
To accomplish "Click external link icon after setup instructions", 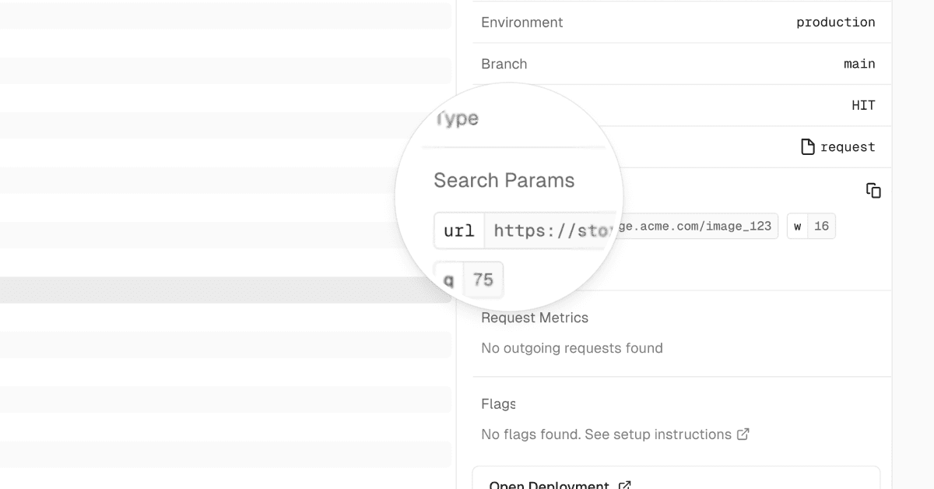I will point(743,434).
